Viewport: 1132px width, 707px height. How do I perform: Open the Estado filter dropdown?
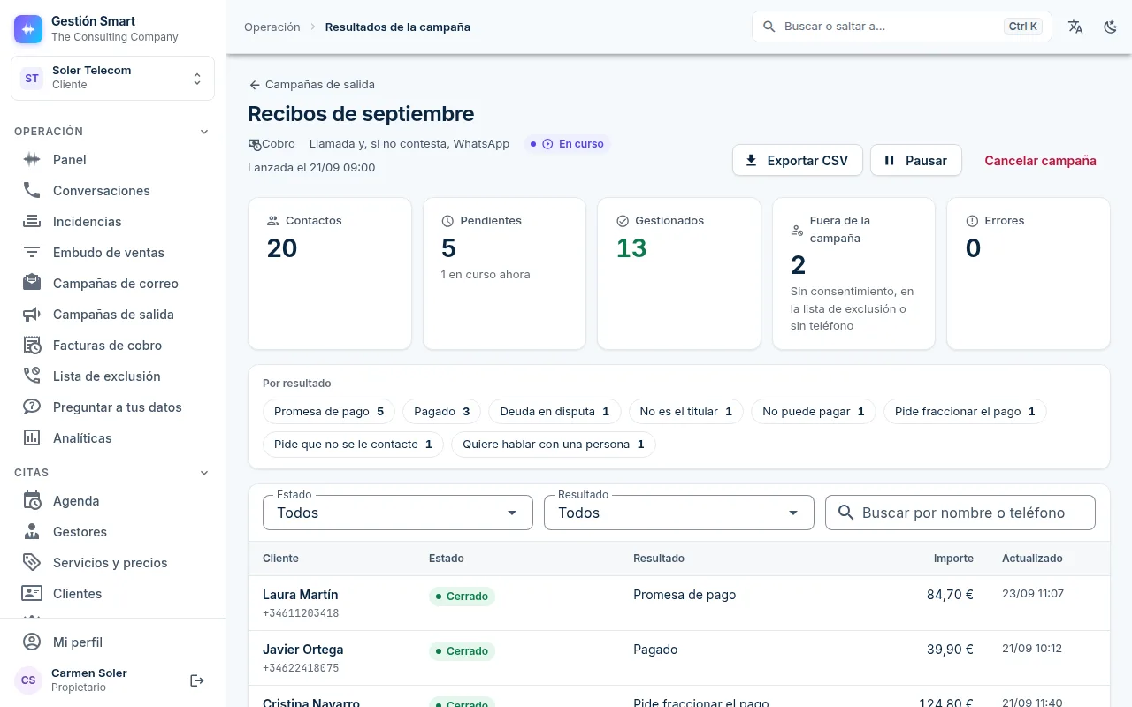click(x=398, y=513)
